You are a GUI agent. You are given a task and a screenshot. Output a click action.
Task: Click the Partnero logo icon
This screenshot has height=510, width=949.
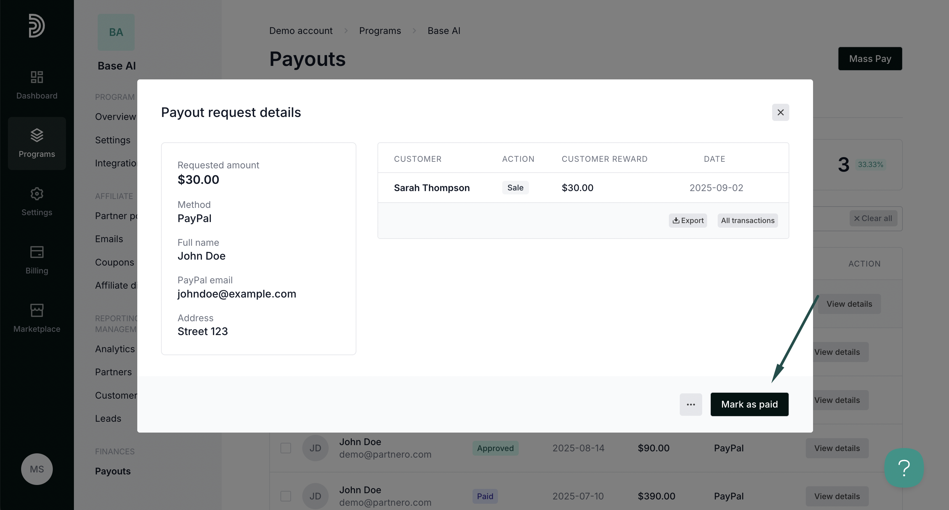(x=37, y=25)
